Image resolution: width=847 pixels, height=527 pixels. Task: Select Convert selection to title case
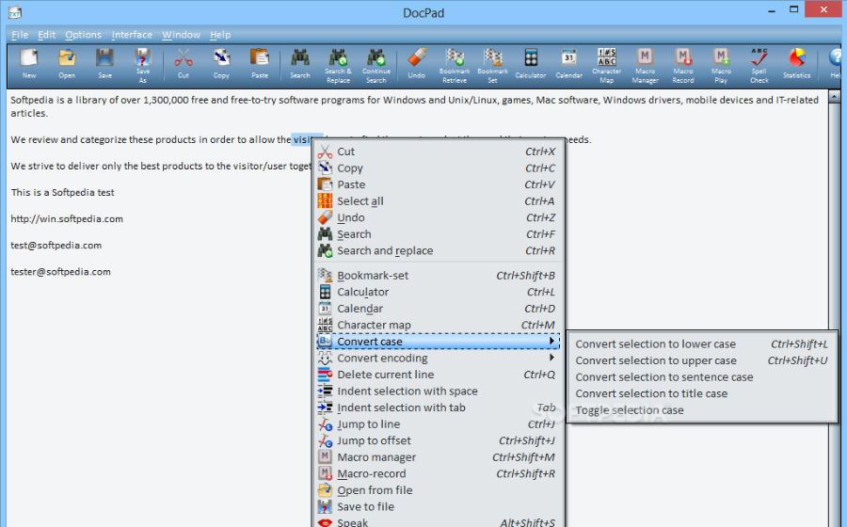pos(701,393)
